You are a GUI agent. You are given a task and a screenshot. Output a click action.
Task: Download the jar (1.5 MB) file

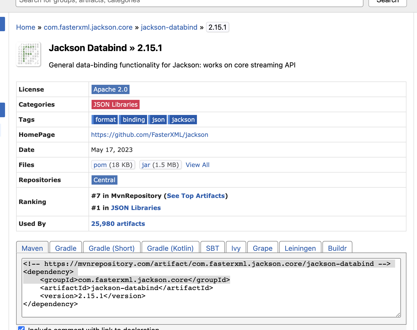pos(160,165)
